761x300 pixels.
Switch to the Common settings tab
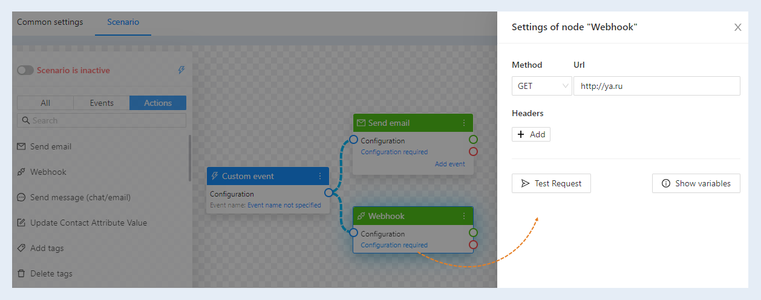(x=50, y=22)
